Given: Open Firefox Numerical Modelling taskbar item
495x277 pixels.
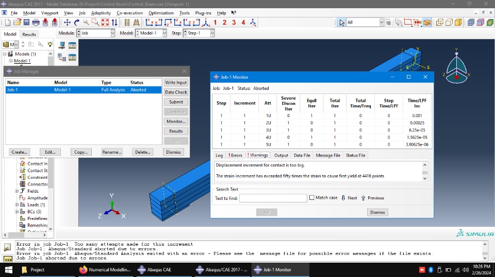Looking at the screenshot, I should point(105,270).
